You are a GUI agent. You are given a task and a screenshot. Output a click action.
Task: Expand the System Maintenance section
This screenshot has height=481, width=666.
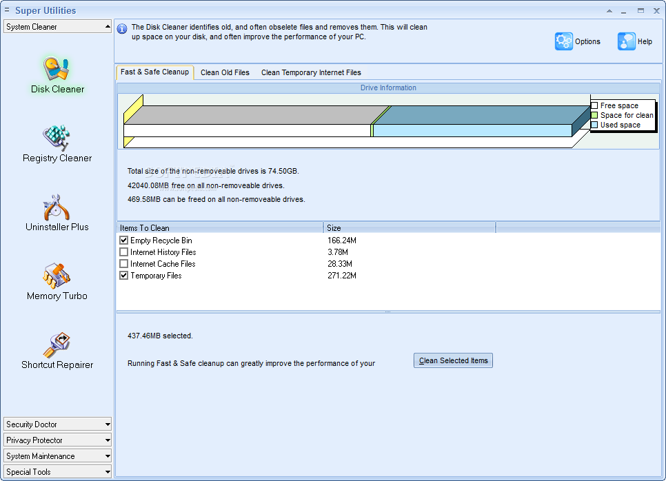pos(57,456)
